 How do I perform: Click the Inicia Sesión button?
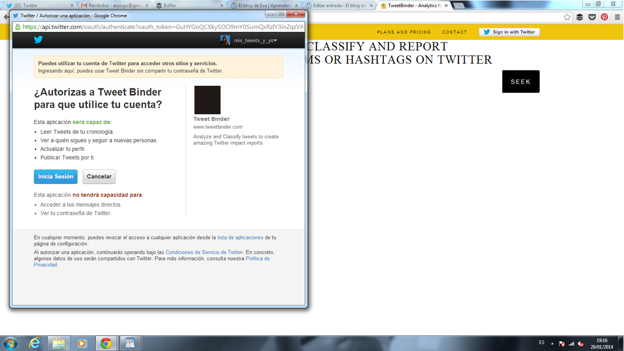[x=55, y=176]
